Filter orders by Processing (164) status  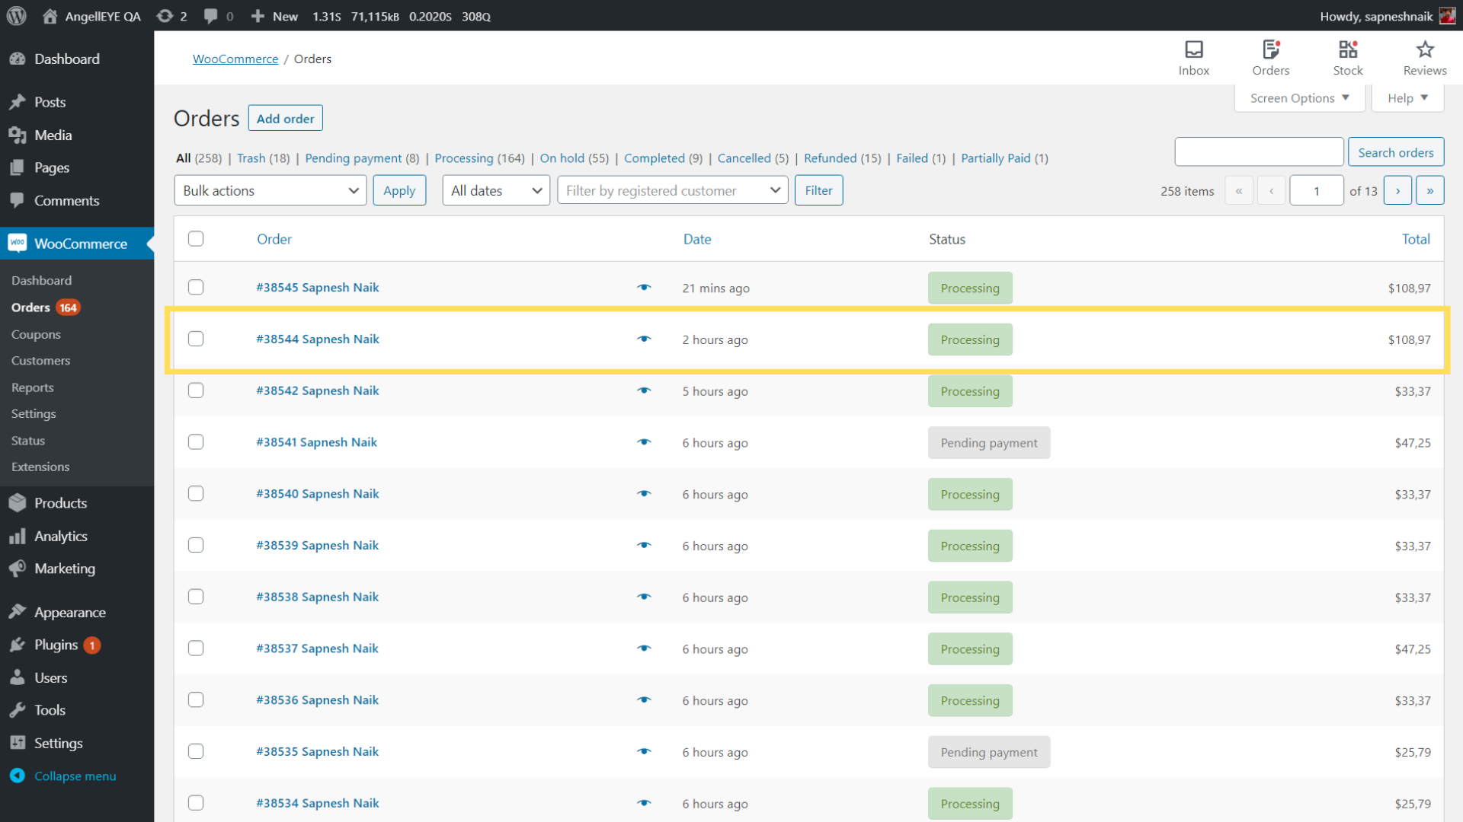click(x=479, y=158)
